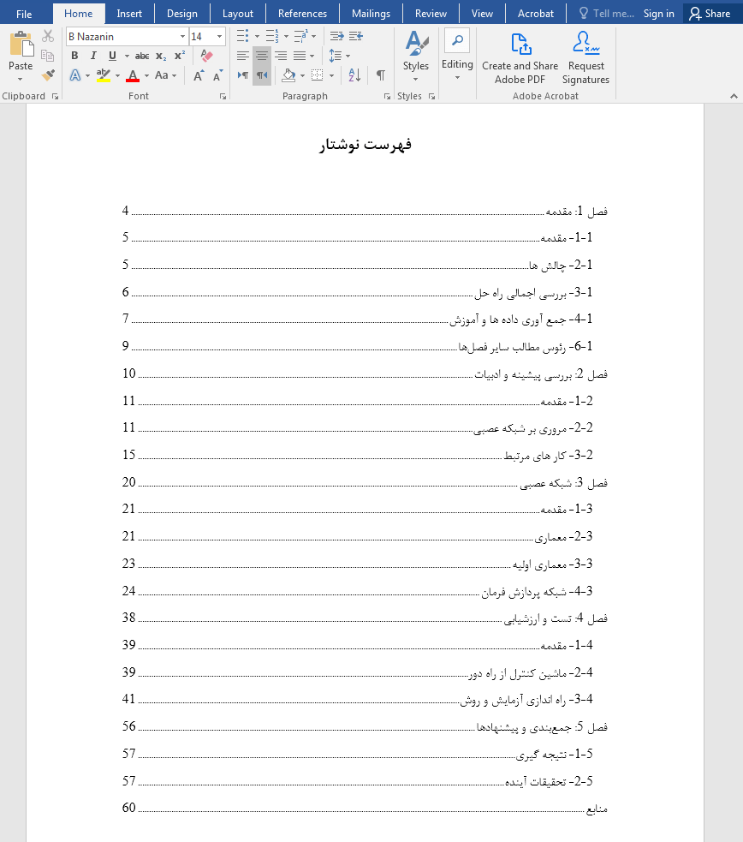The height and width of the screenshot is (842, 743).
Task: Collapse the ribbon with chevron
Action: point(734,96)
